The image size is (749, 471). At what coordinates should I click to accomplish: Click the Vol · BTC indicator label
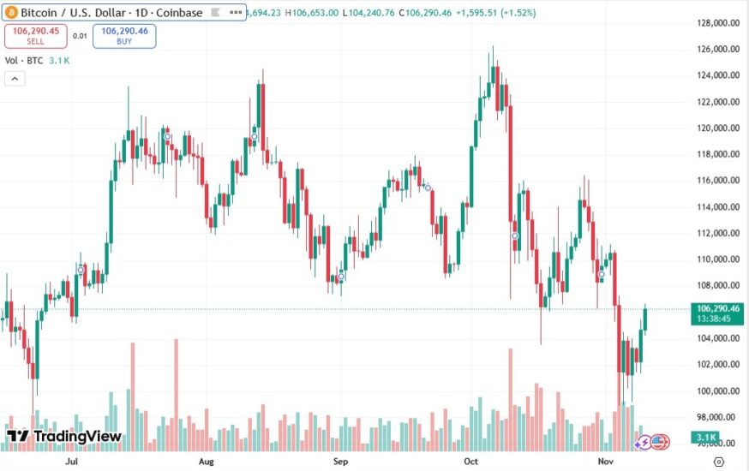click(x=22, y=60)
